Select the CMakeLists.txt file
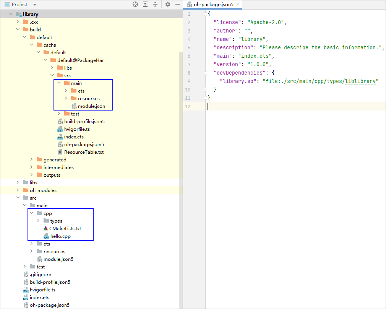The image size is (386, 309). point(65,228)
